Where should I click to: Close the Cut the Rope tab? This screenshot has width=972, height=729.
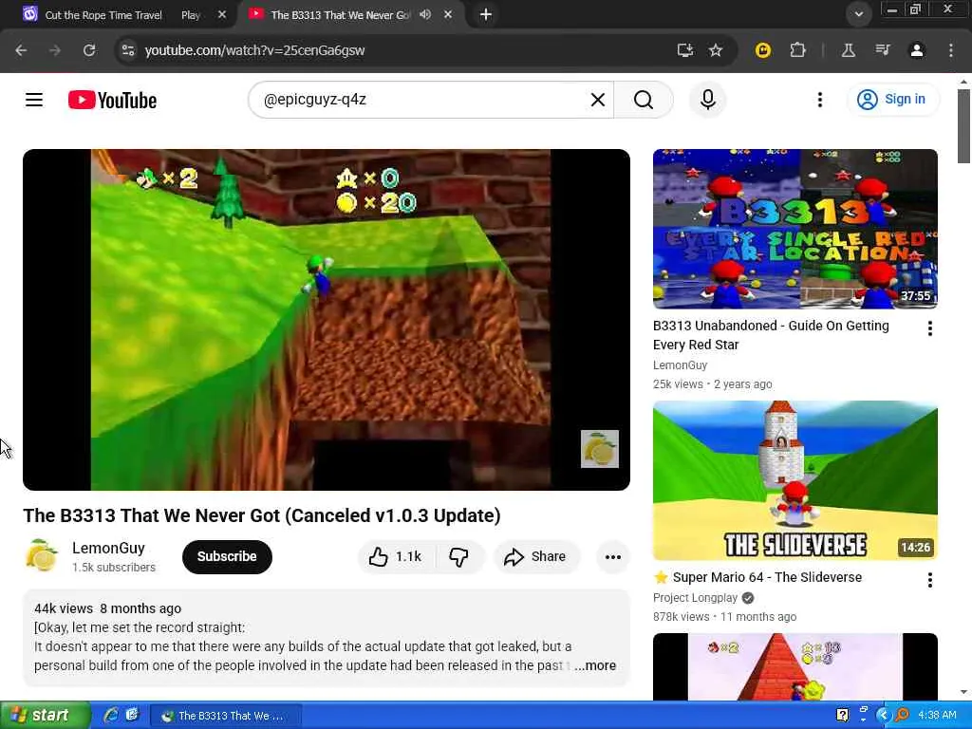point(222,15)
